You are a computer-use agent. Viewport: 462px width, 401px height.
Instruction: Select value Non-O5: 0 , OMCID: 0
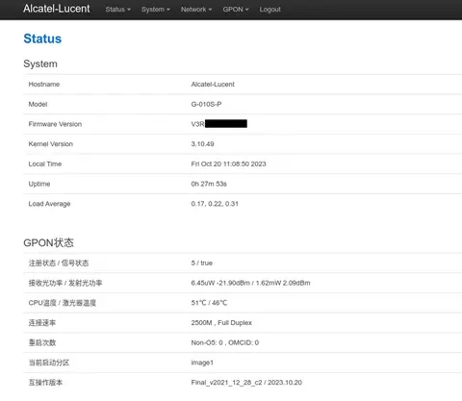tap(225, 342)
